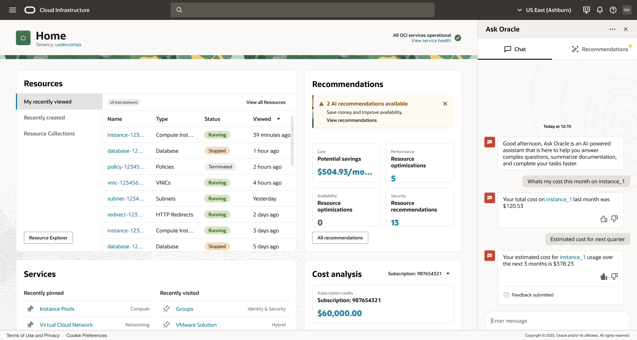Click the Terminated status badge
The image size is (637, 340).
point(220,167)
